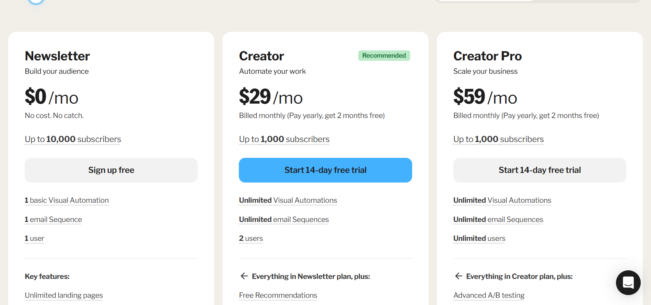Click arrow beside 'Everything in Newsletter plan'
Image resolution: width=651 pixels, height=305 pixels.
244,276
